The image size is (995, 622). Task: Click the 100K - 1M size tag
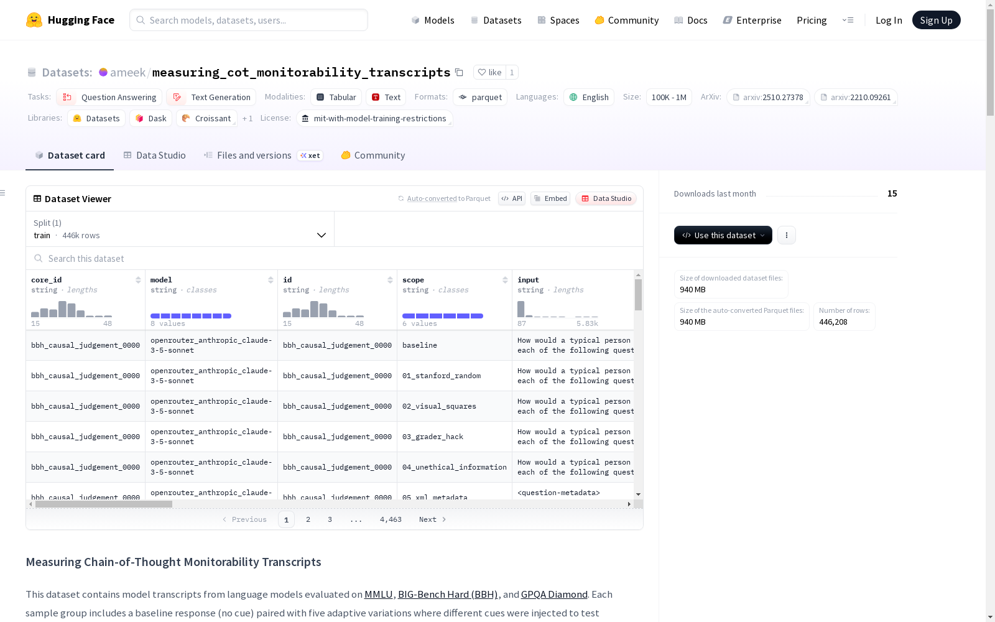point(669,97)
